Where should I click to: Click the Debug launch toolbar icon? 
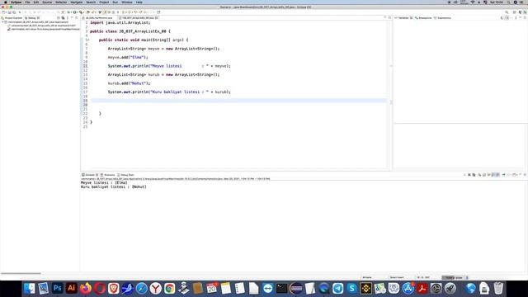(69, 12)
